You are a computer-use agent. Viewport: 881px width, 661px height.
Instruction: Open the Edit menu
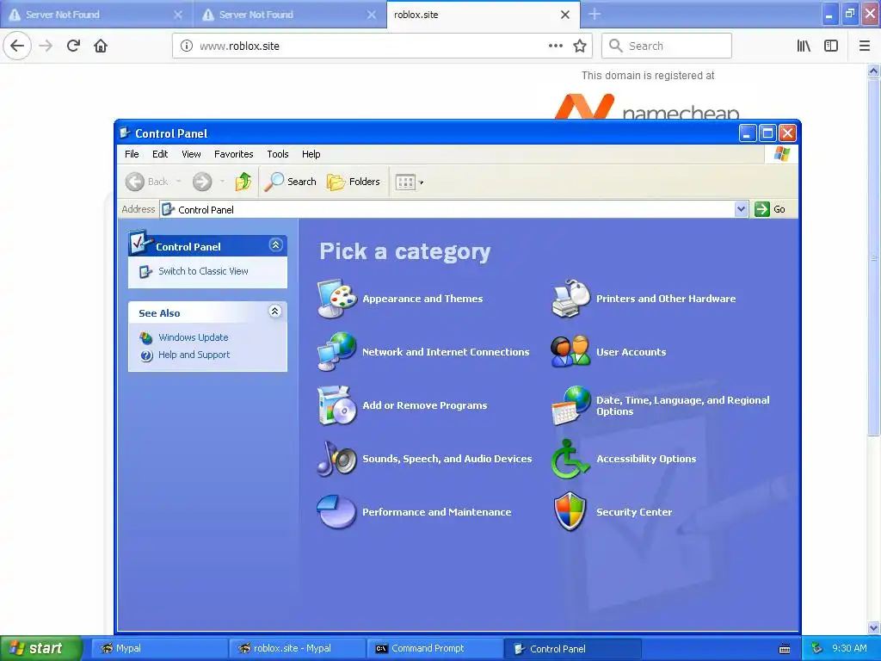coord(160,154)
